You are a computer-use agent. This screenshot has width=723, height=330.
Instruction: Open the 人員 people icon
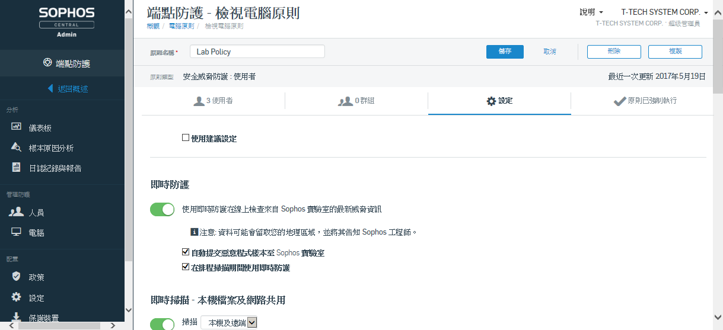pyautogui.click(x=17, y=212)
